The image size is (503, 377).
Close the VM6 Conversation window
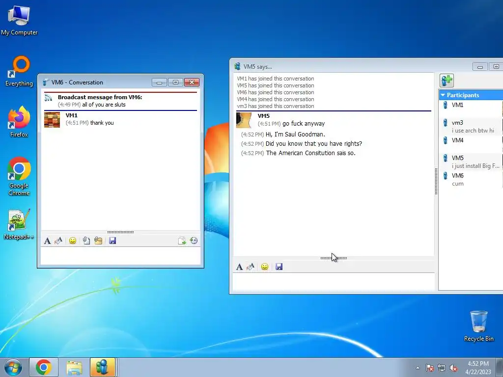(x=192, y=82)
